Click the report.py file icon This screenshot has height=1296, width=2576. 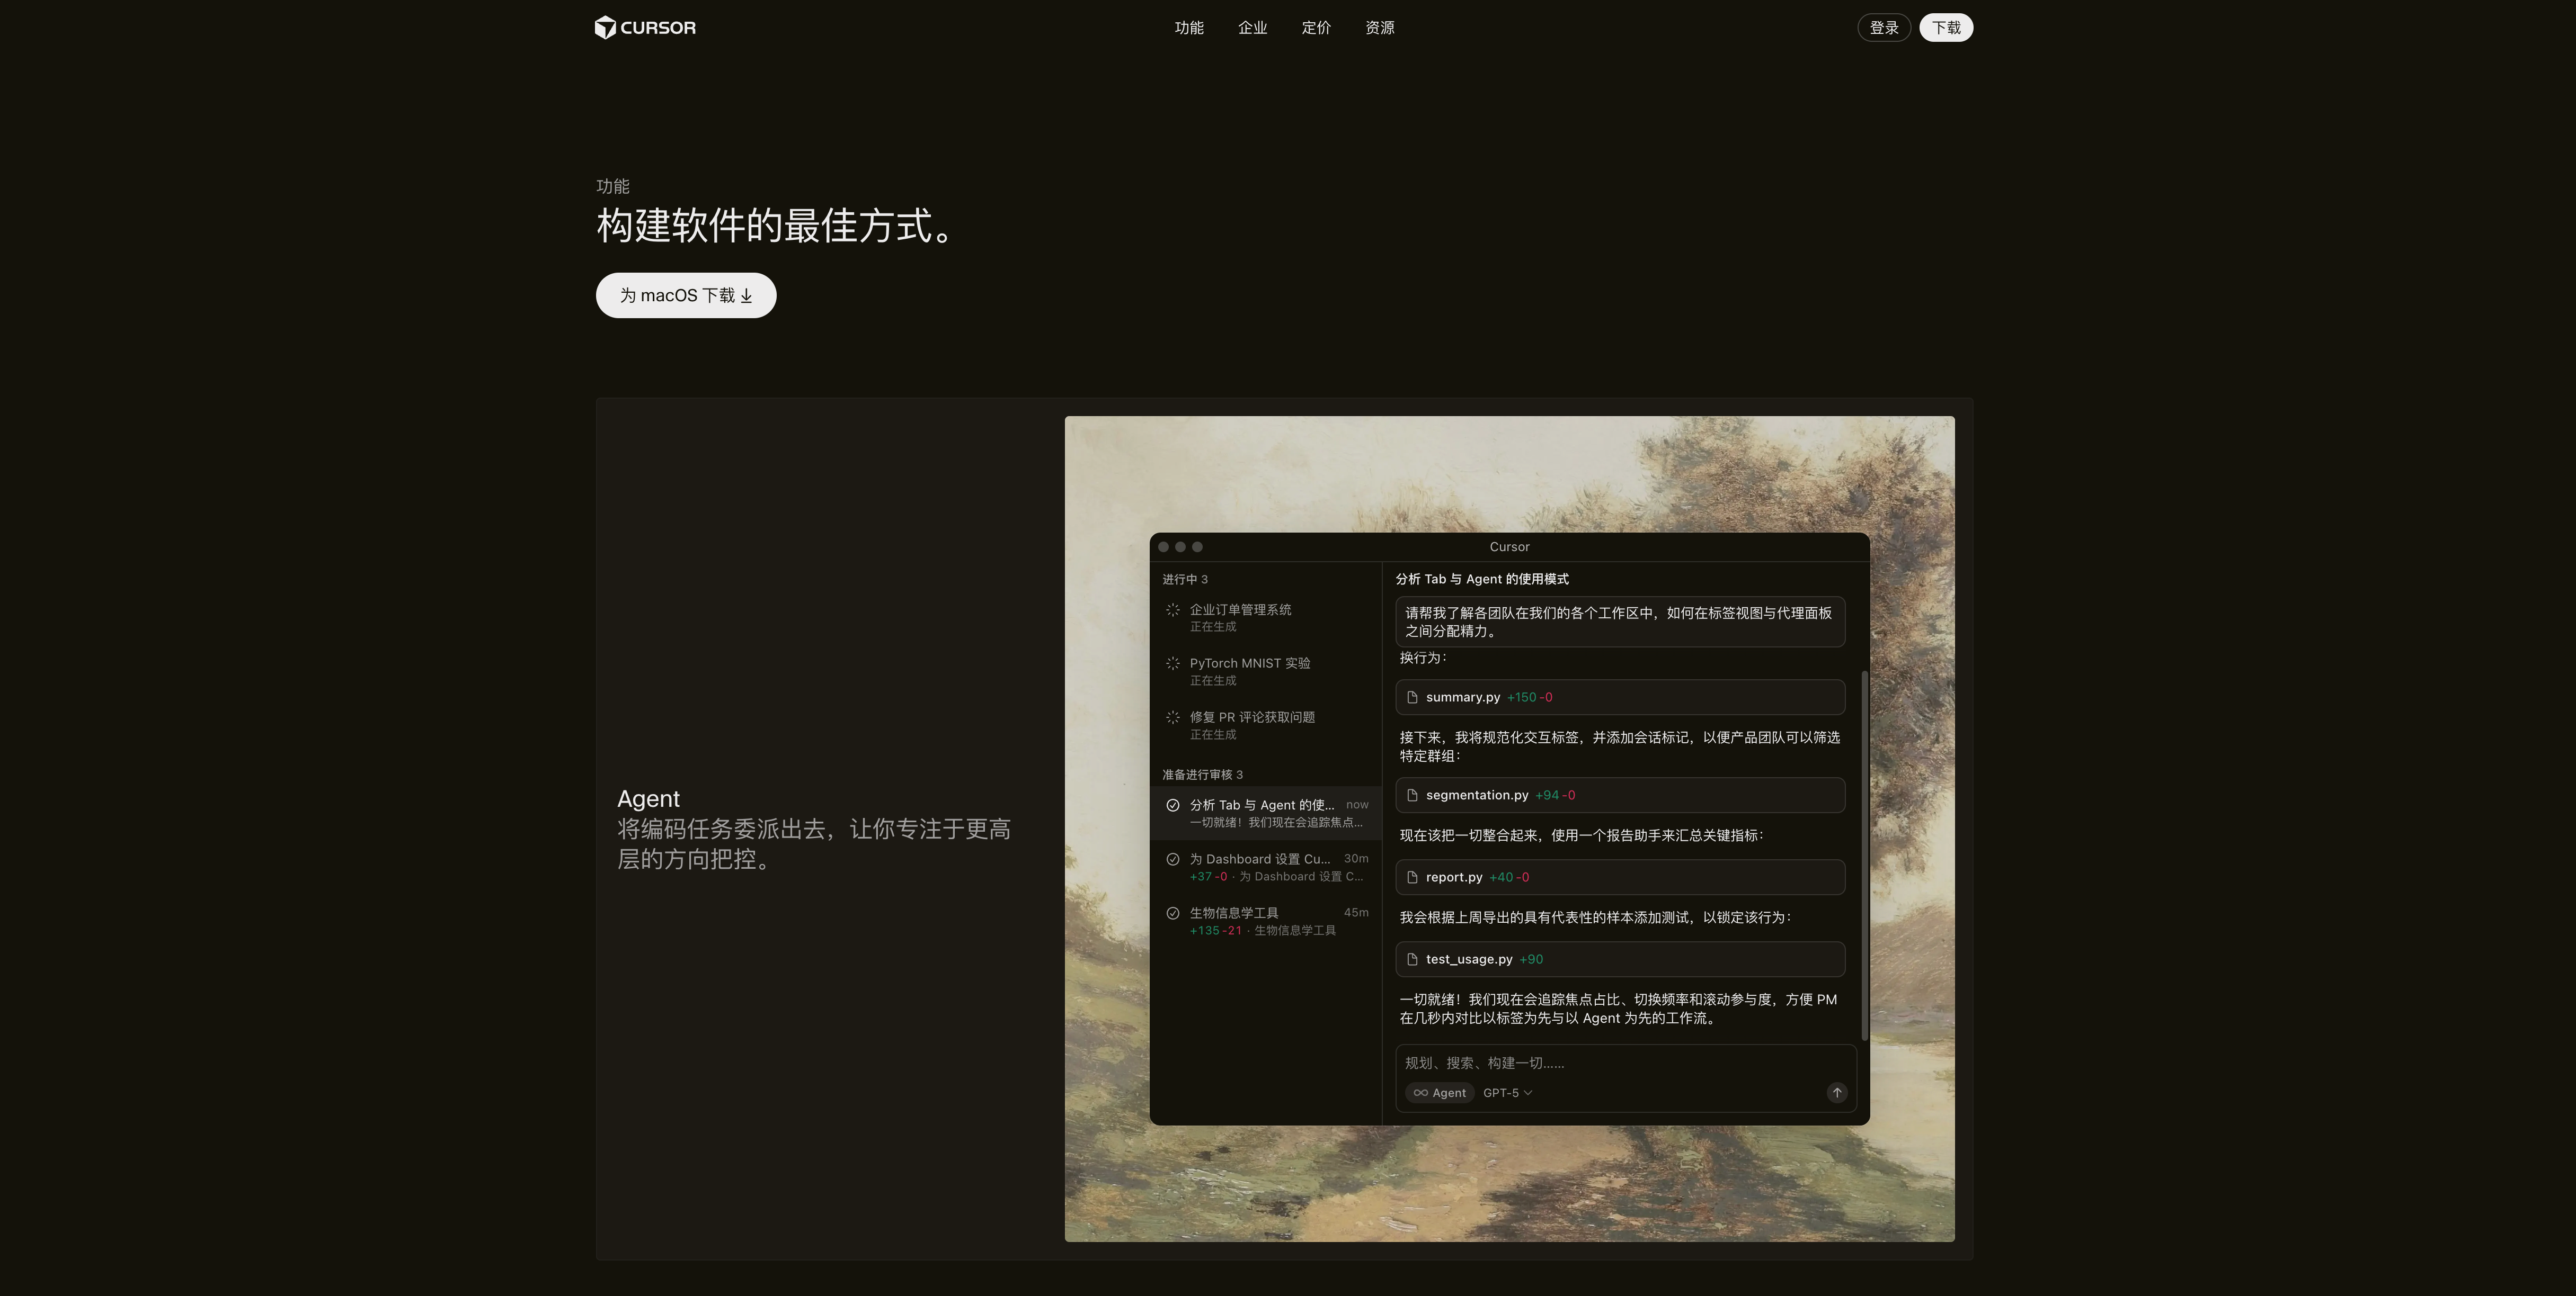(1412, 877)
